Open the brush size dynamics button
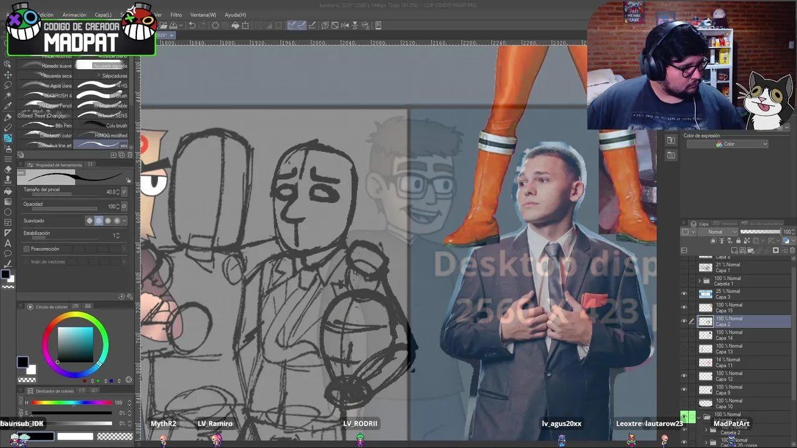This screenshot has height=448, width=797. pyautogui.click(x=124, y=192)
